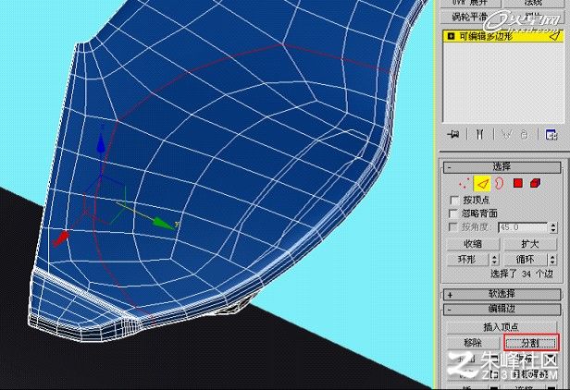Click the 目标焊接 button

click(x=531, y=373)
